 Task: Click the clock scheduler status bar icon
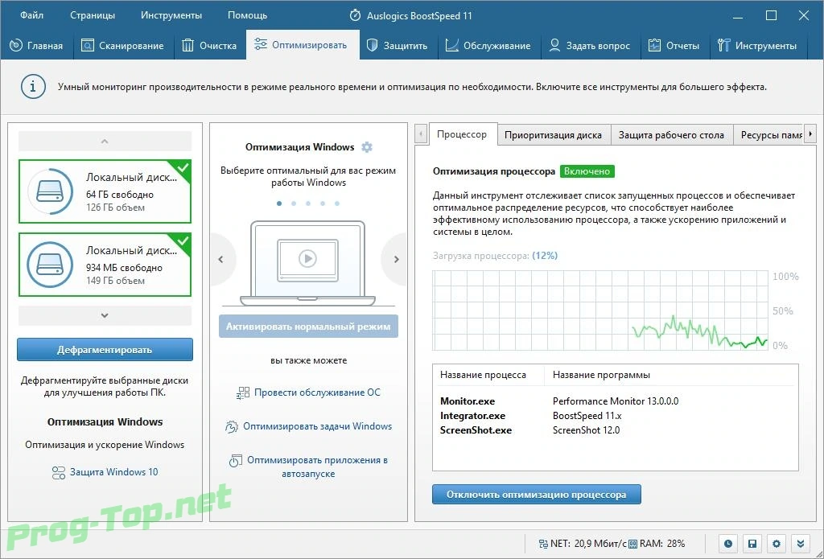(x=727, y=544)
